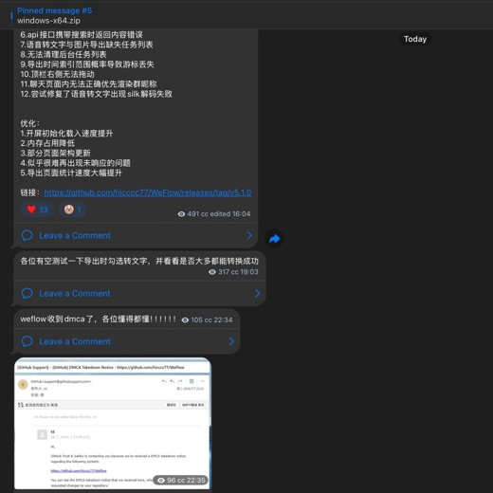Open the pinned windows-x64.zip file name
Viewport: 493px width, 493px height.
point(48,21)
